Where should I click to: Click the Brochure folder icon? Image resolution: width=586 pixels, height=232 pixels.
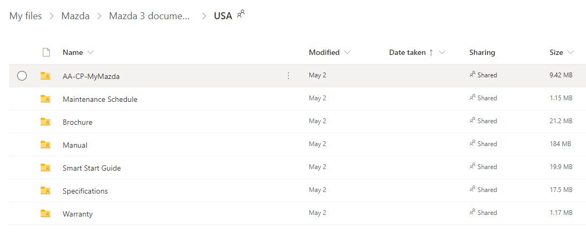coord(45,122)
